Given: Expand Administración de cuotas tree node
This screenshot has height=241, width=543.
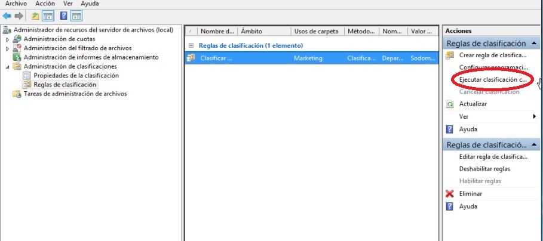Looking at the screenshot, I should click(x=8, y=39).
